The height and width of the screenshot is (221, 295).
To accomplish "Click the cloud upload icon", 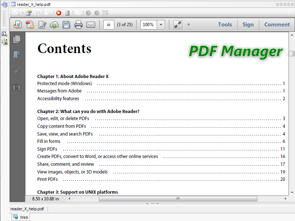I will point(54,25).
